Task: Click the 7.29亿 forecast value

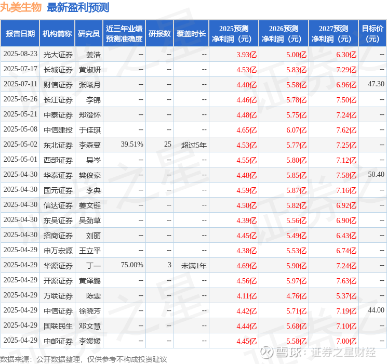Action: point(346,70)
